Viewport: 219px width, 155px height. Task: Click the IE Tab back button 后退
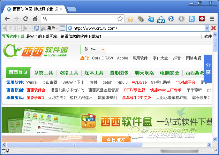[10, 28]
